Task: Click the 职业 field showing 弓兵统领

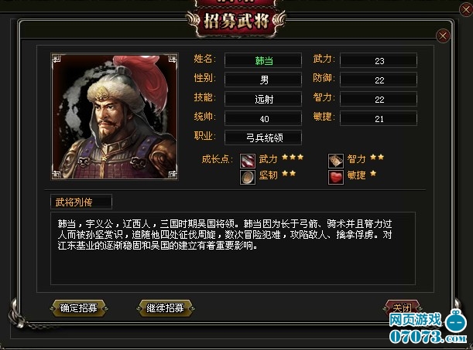Action: coord(263,138)
